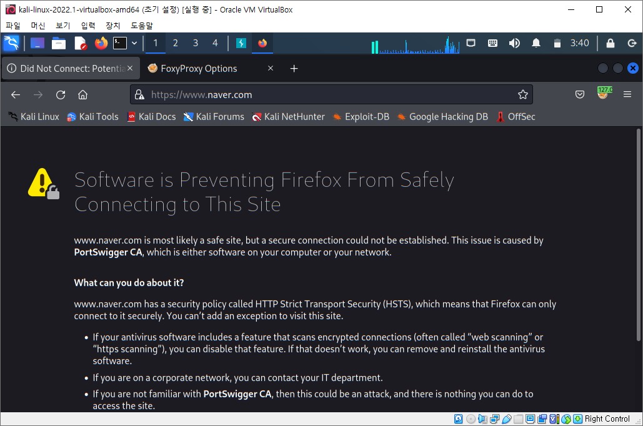
Task: Open the log out panel icon
Action: (x=632, y=43)
